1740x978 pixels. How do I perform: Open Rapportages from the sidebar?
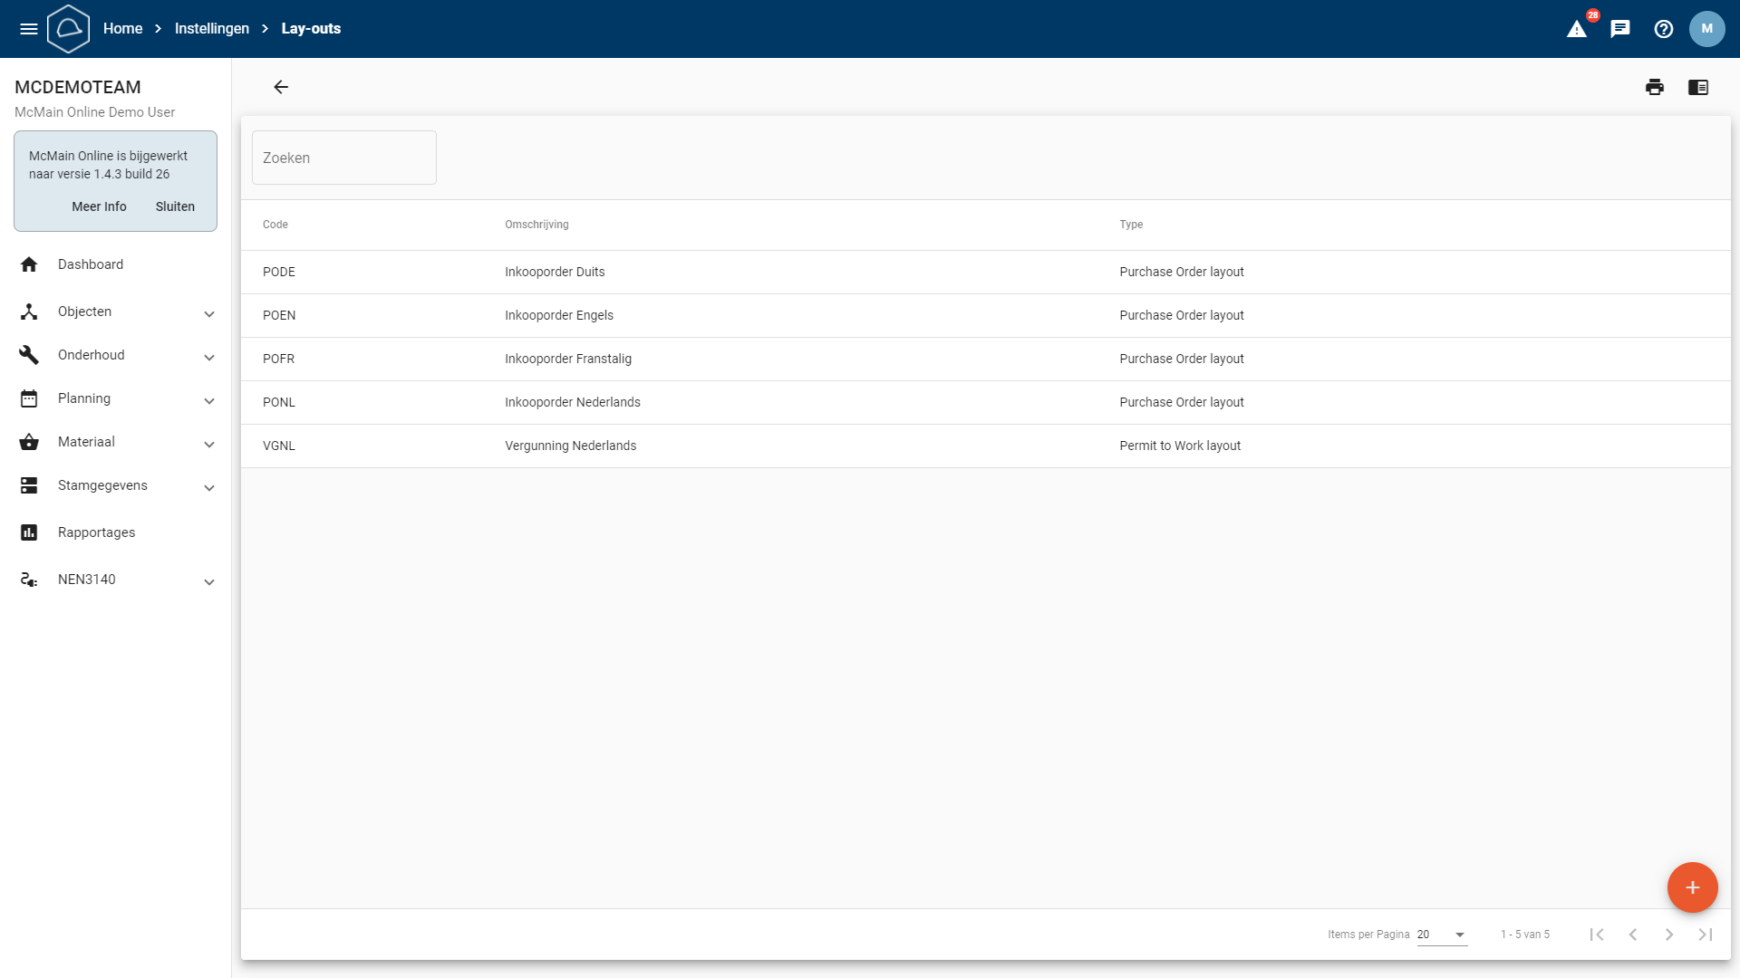click(96, 532)
